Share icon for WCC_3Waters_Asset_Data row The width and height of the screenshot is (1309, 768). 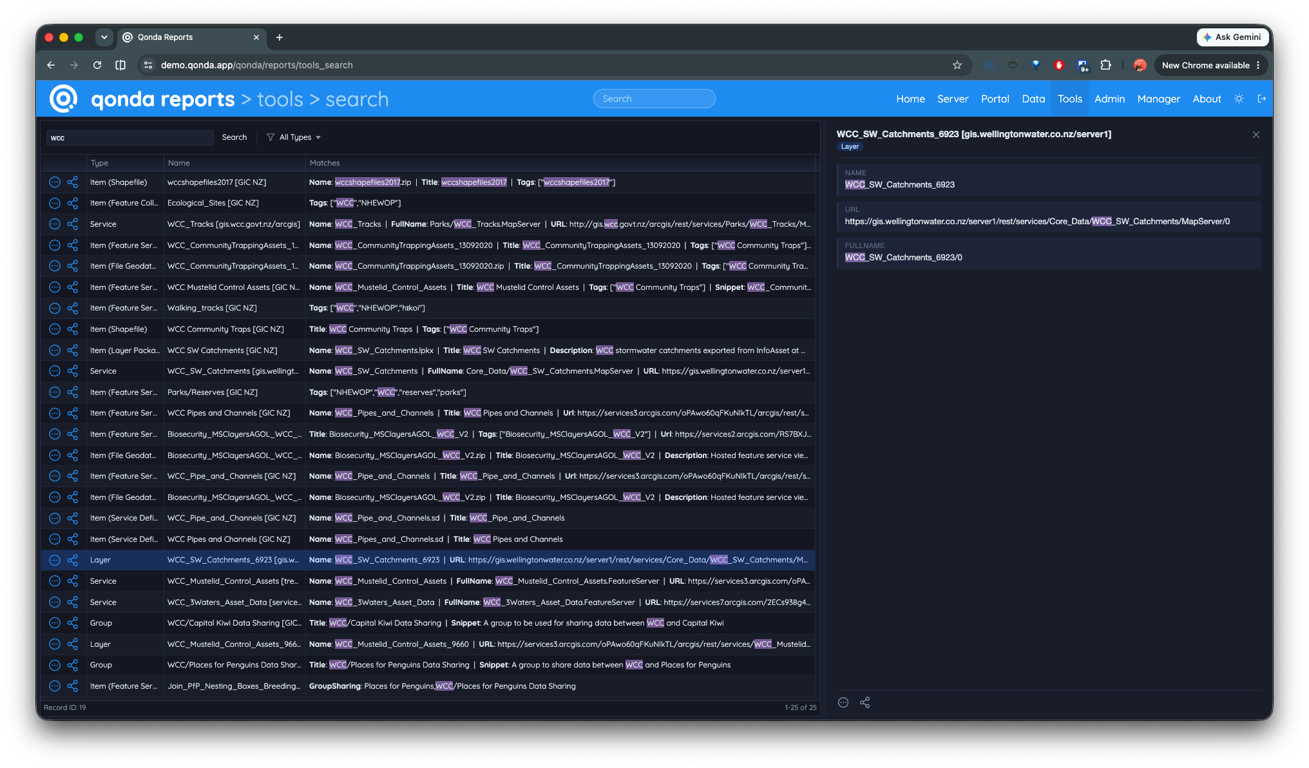[73, 602]
